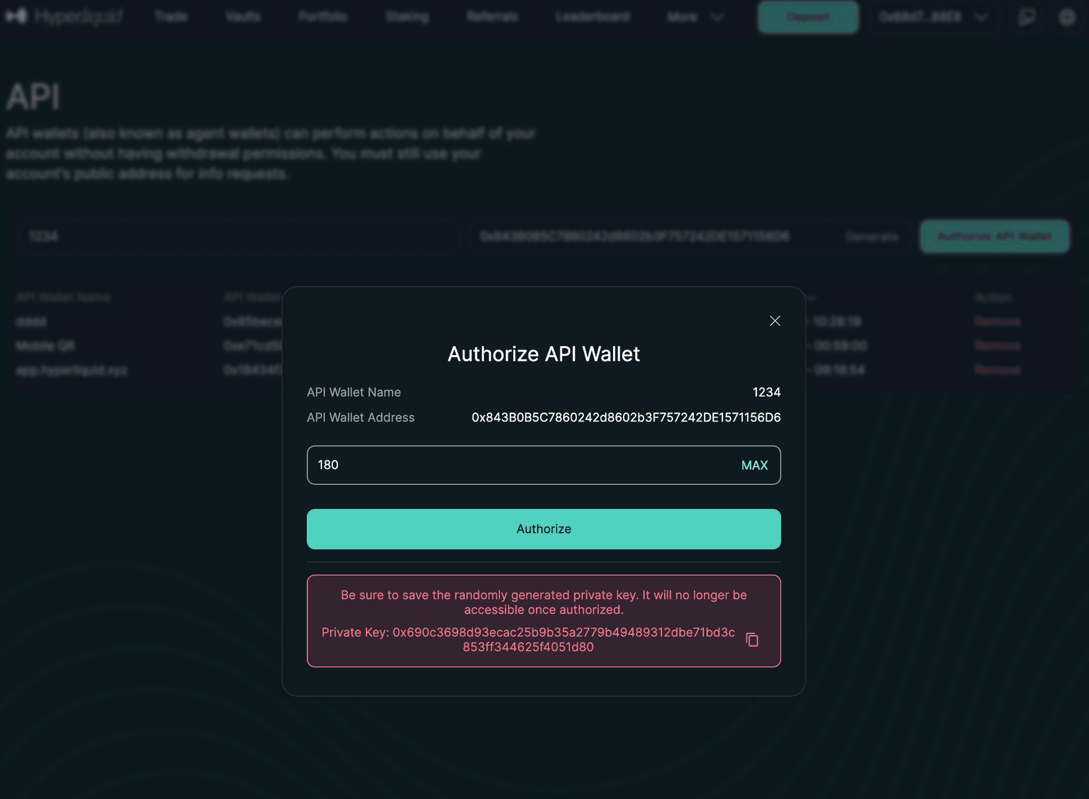Screen dimensions: 1089x799
Task: Close the Authorize API Wallet dialog
Action: [x=775, y=321]
